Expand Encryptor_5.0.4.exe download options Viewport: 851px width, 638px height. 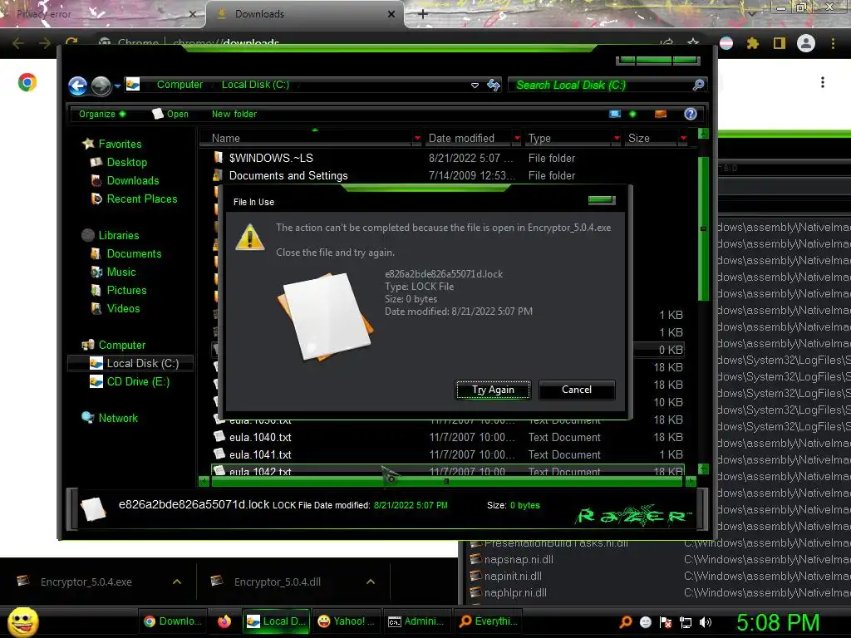tap(177, 582)
